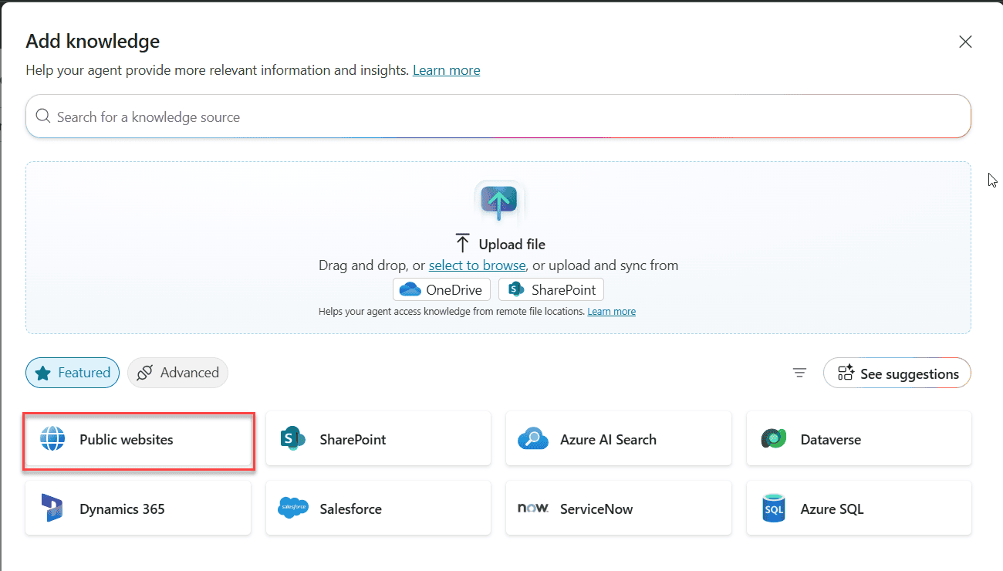Switch to the Featured tab
Image resolution: width=1003 pixels, height=571 pixels.
pos(73,373)
